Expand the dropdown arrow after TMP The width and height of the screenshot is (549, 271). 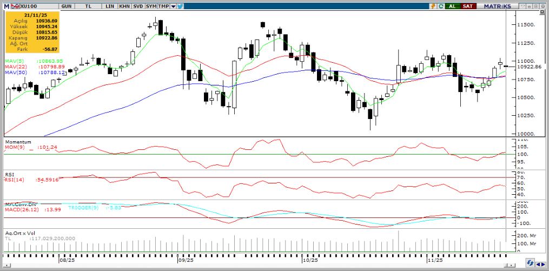tap(173, 5)
